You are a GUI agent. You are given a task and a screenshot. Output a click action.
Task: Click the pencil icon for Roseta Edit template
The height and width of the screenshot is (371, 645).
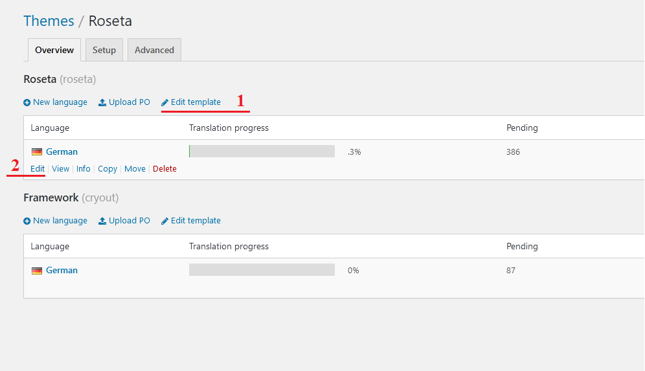164,102
